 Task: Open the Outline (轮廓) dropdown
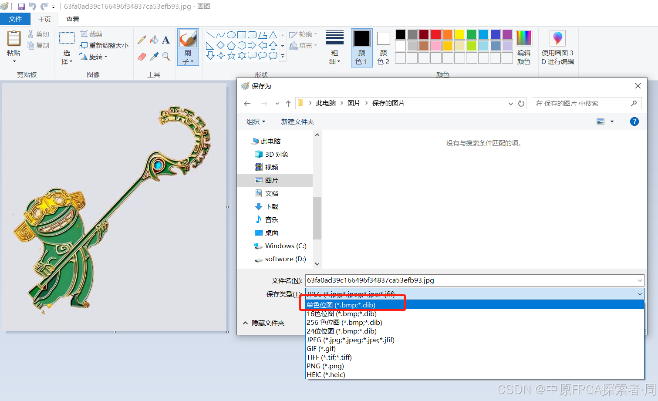coord(304,34)
